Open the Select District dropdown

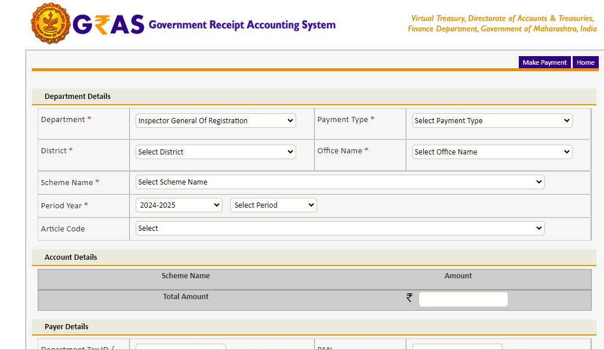click(x=216, y=152)
